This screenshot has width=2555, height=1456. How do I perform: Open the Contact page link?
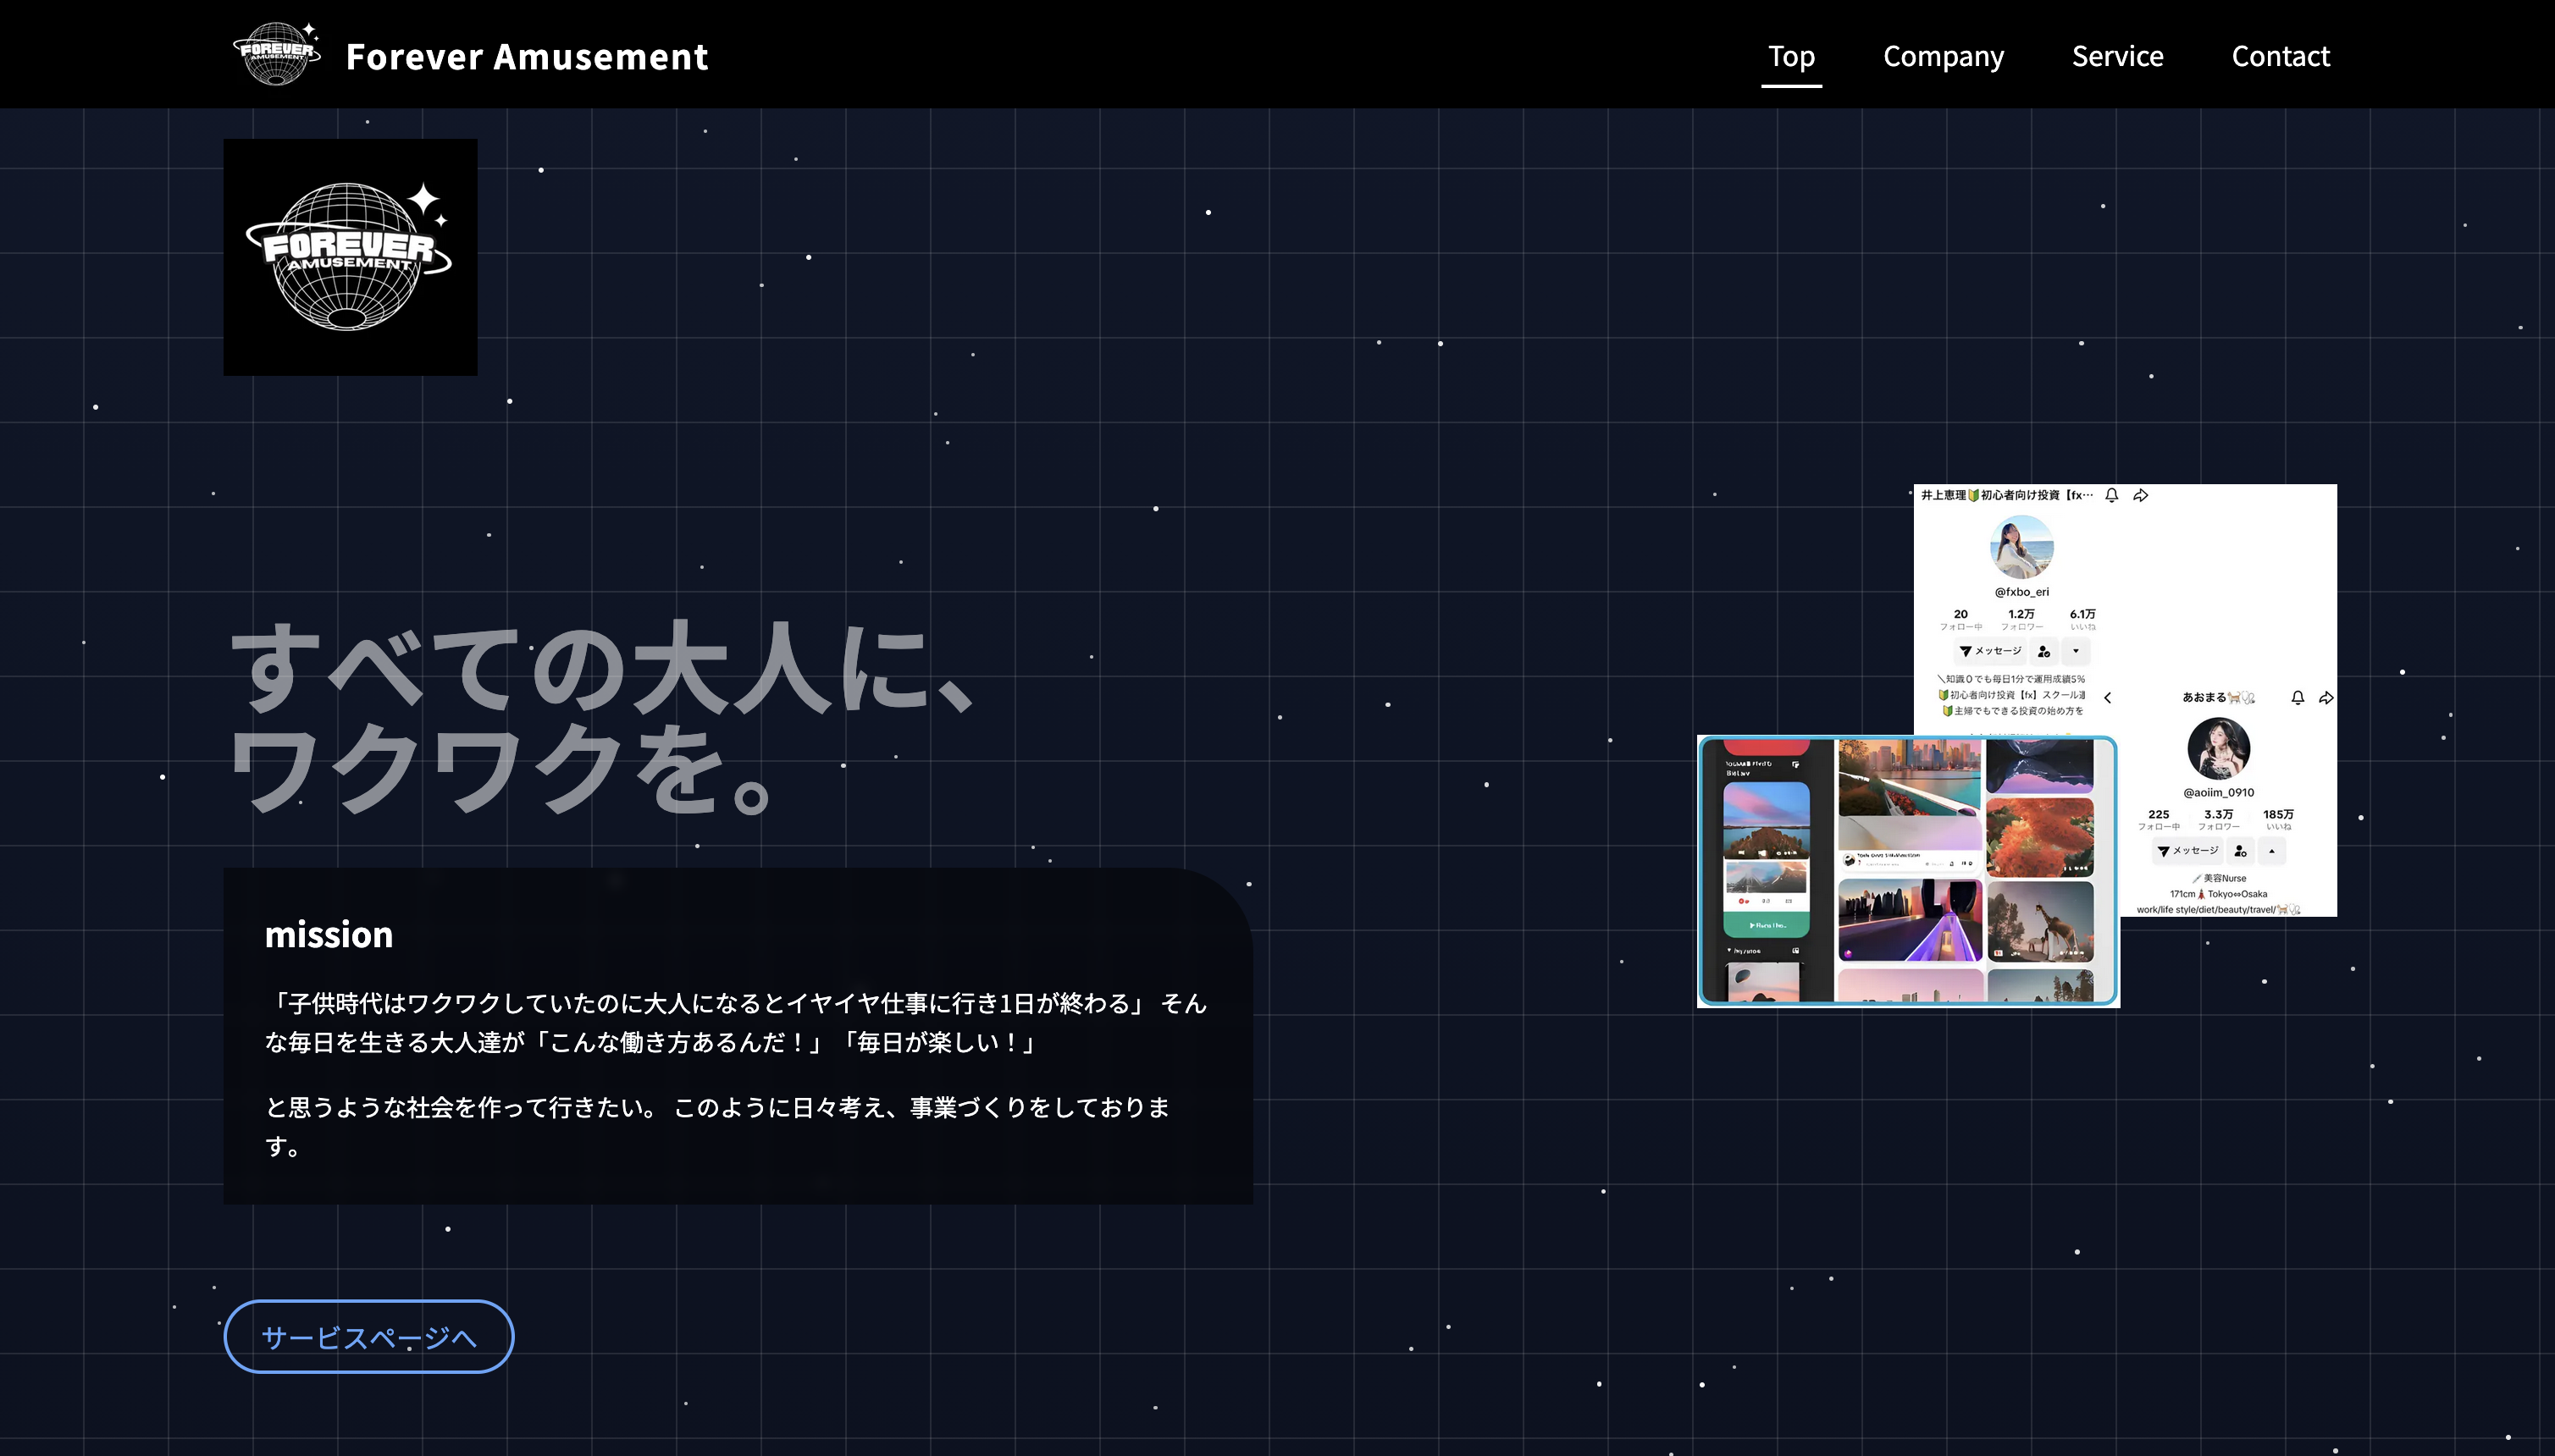(2280, 56)
